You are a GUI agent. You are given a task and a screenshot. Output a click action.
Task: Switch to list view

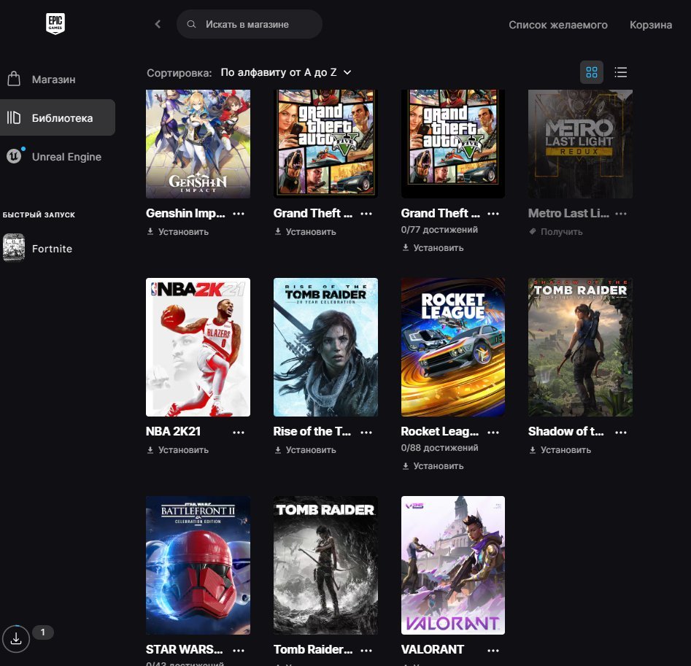click(620, 72)
